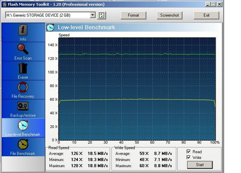Click the Exit button
The width and height of the screenshot is (241, 173).
tap(206, 15)
